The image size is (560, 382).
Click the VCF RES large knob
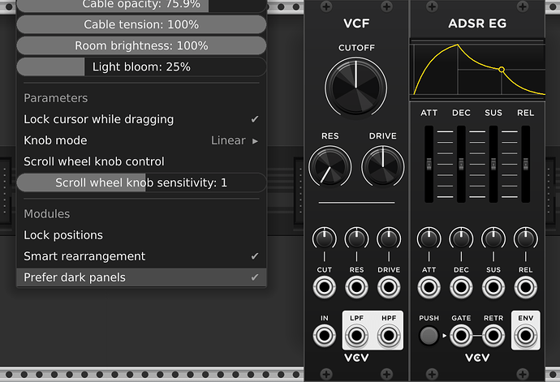coord(330,166)
